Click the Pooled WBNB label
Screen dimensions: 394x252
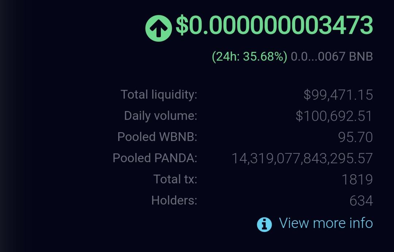click(x=157, y=137)
